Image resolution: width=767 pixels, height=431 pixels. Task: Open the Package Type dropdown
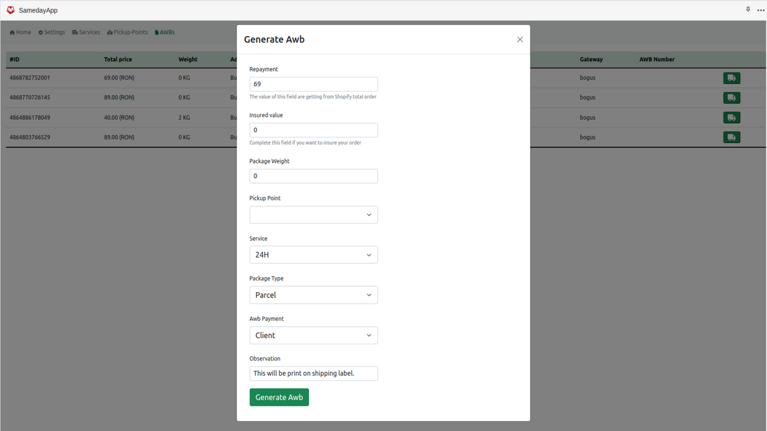pyautogui.click(x=313, y=295)
